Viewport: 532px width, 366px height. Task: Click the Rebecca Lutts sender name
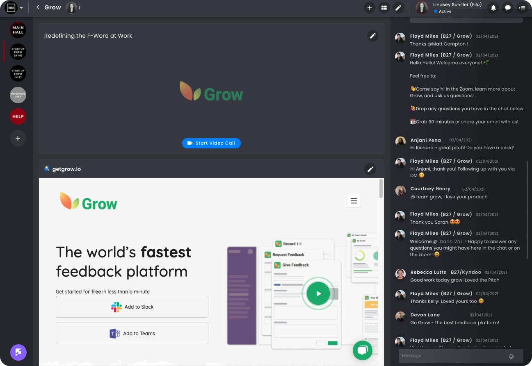pos(428,272)
